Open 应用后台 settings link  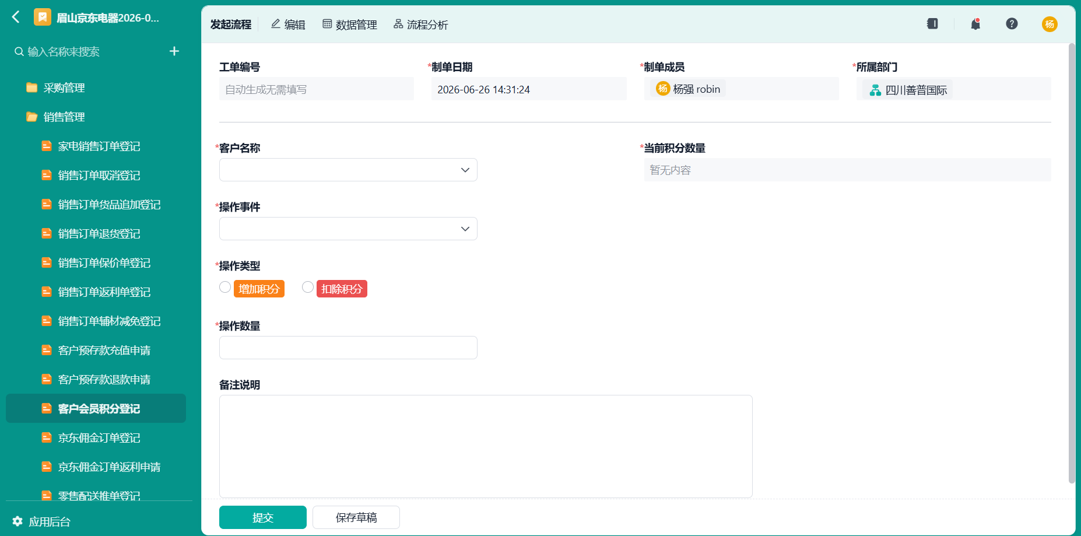(x=50, y=521)
